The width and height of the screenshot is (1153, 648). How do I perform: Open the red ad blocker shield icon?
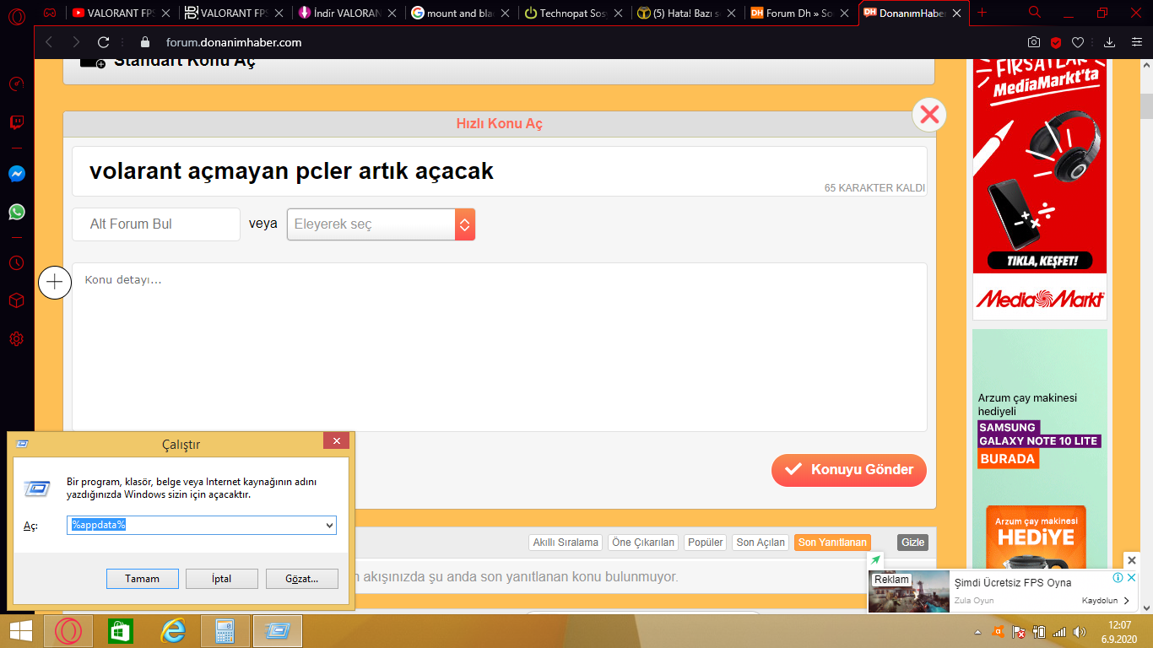tap(1056, 42)
